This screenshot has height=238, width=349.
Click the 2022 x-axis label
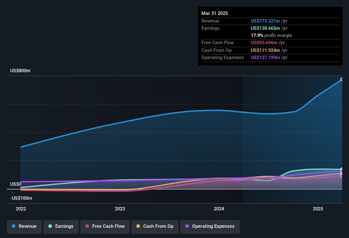[21, 209]
